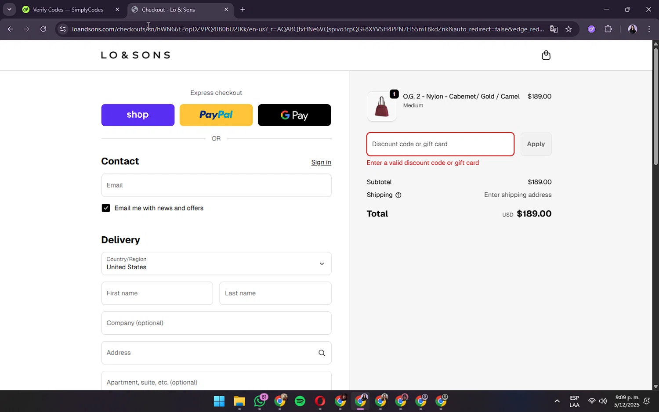Click the translate page icon
The width and height of the screenshot is (659, 412).
pos(554,29)
